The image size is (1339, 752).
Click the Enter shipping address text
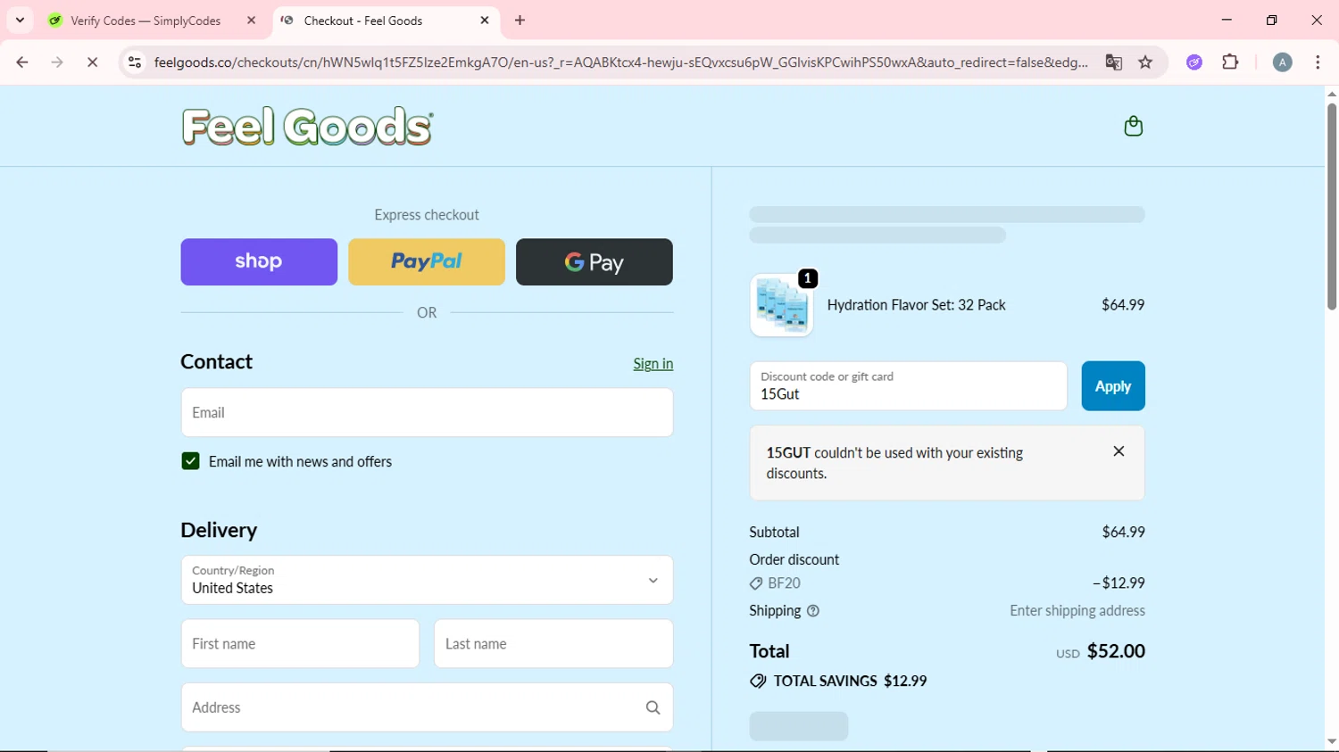[x=1077, y=611]
